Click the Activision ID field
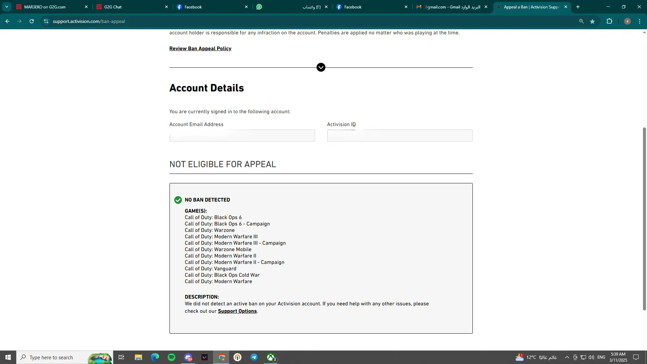Screen dimensions: 647x364 400,135
